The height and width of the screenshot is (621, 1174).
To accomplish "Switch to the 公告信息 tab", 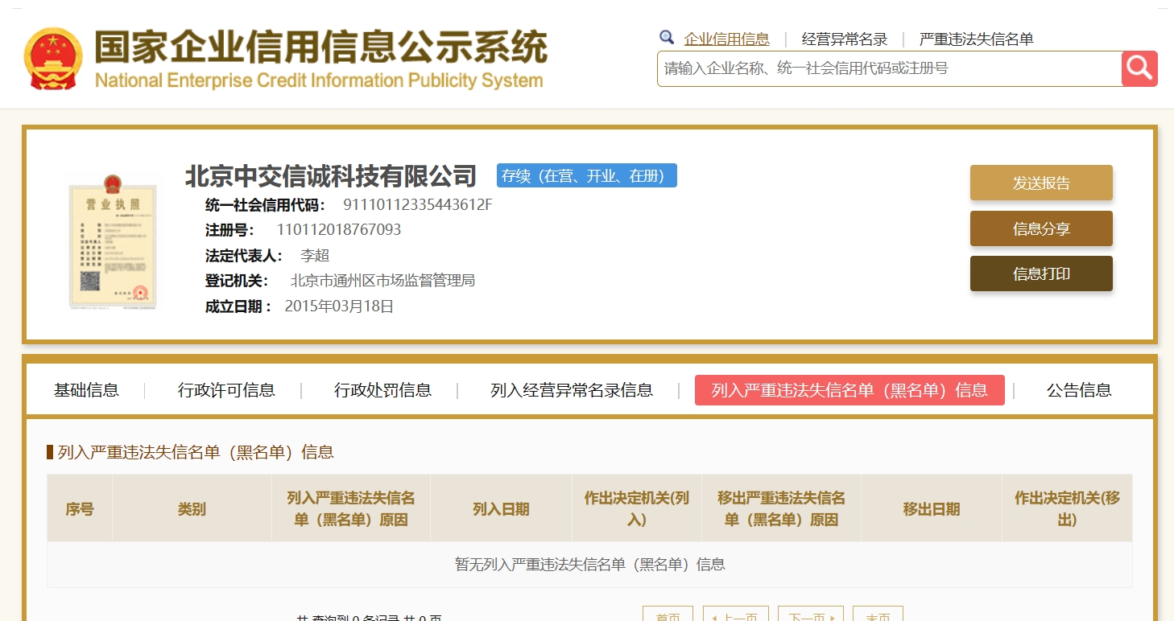I will 1079,390.
